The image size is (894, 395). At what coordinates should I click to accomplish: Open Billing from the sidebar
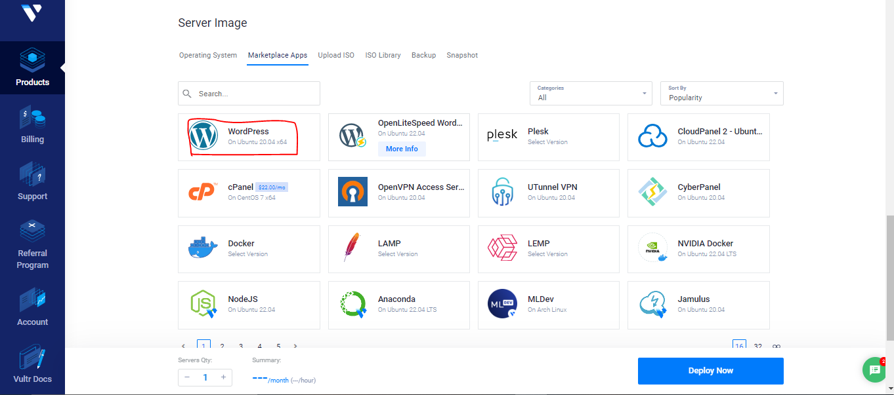click(32, 125)
